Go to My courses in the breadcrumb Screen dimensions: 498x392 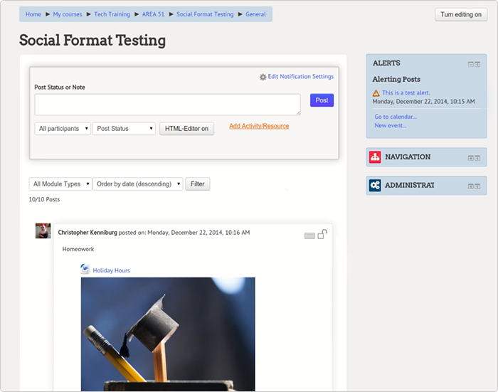(68, 14)
